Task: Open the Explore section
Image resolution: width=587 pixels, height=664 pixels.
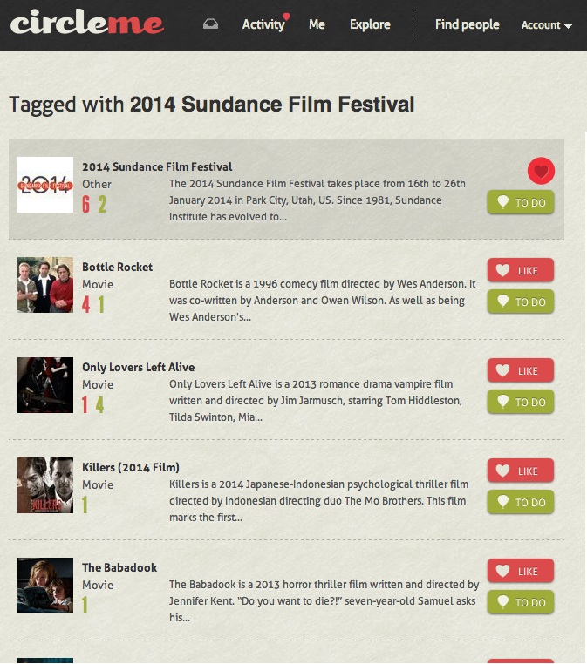Action: (x=370, y=24)
